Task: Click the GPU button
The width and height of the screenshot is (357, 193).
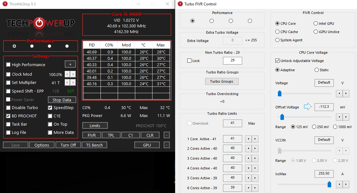Action: point(147,145)
